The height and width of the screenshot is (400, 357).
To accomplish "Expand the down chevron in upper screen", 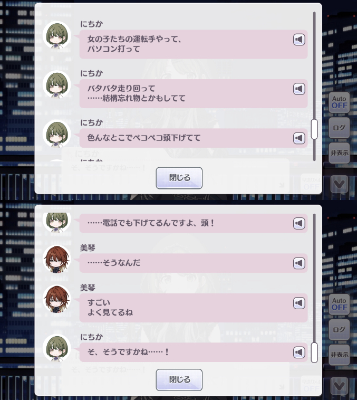I will (x=339, y=184).
